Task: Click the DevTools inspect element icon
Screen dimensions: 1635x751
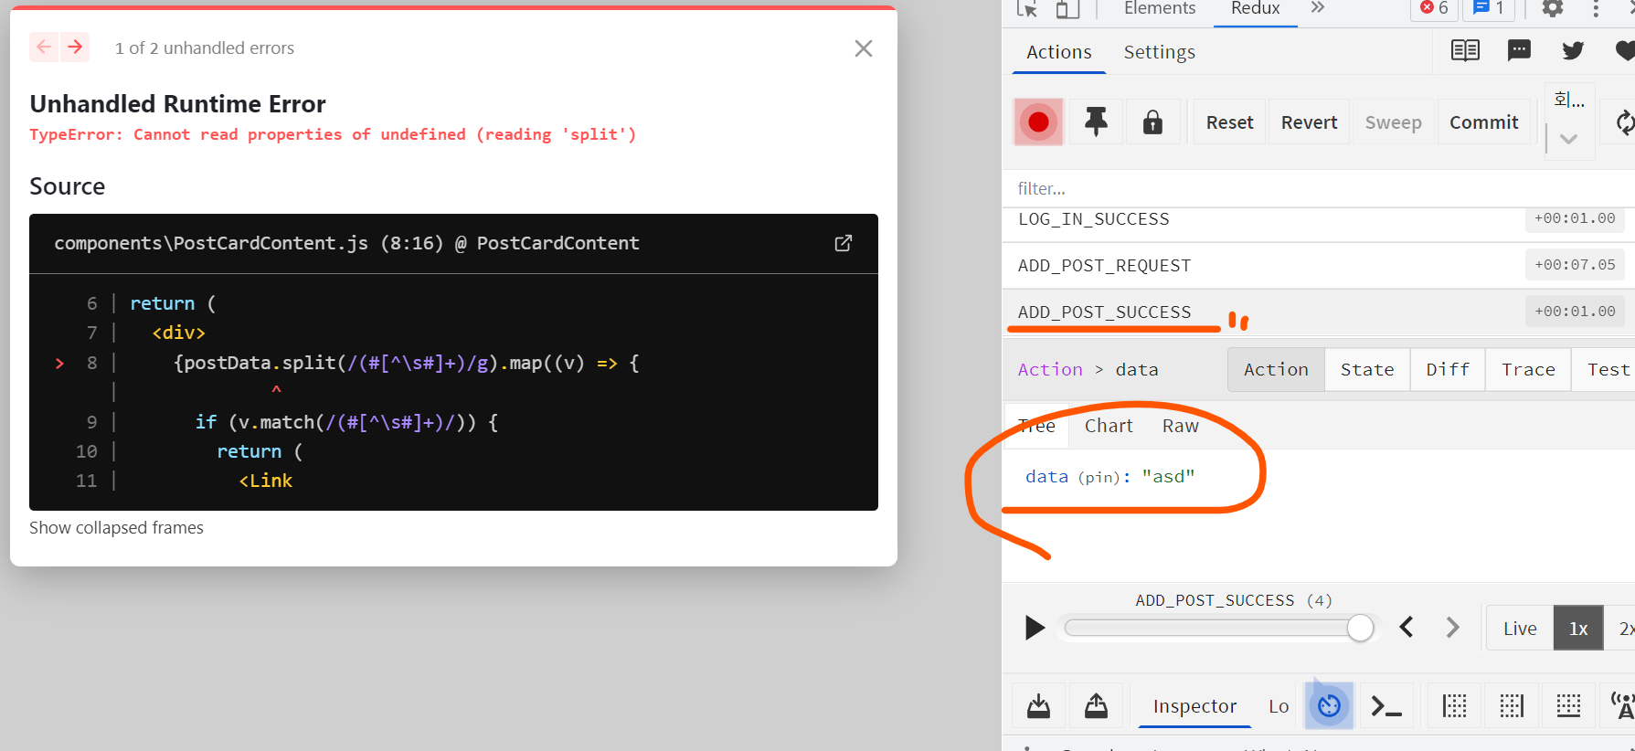Action: 1027,9
